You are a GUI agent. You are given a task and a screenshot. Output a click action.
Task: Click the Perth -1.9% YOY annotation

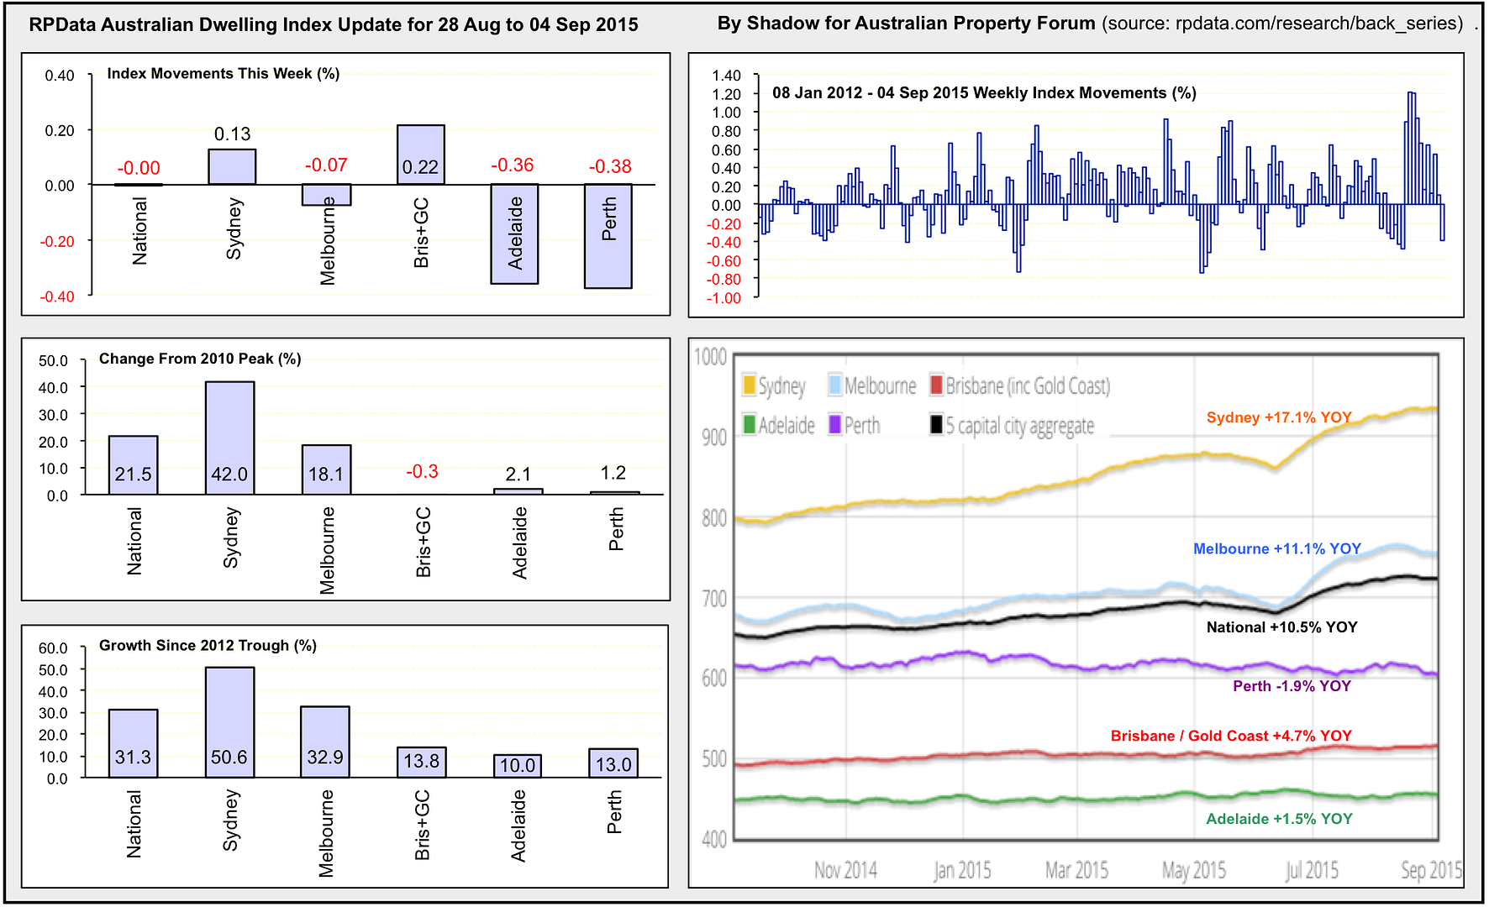(x=1292, y=686)
